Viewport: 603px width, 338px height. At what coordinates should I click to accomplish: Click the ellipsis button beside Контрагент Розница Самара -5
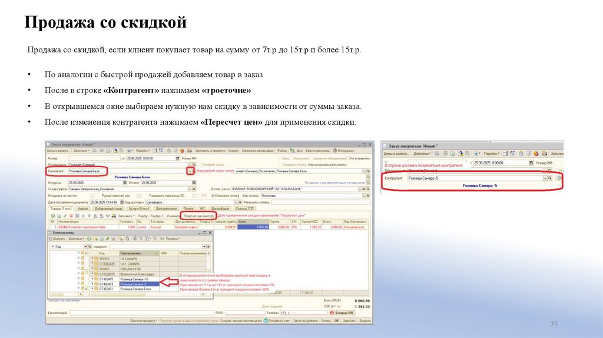coord(545,178)
